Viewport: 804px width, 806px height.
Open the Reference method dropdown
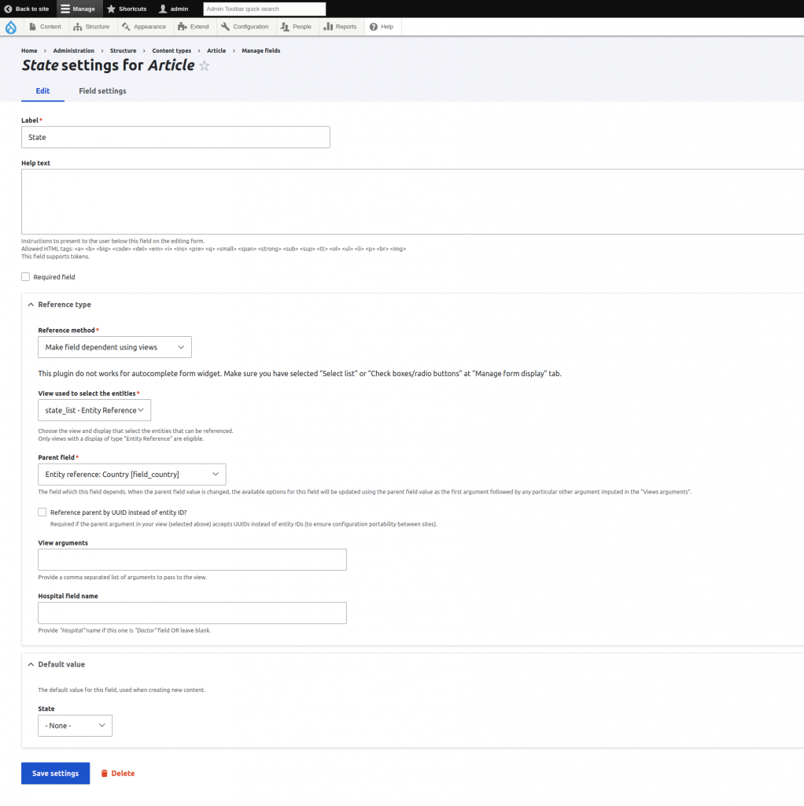pos(115,347)
